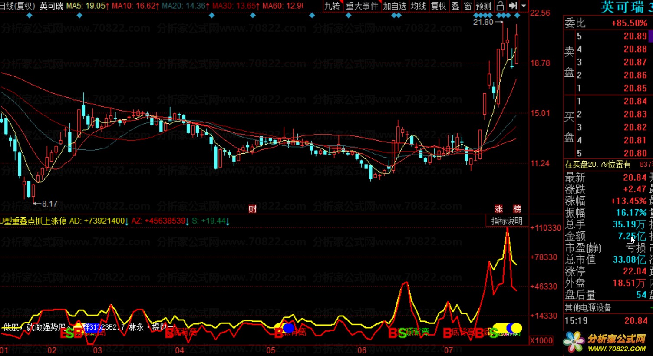Click the X1000 scale label
The image size is (653, 356).
541,340
